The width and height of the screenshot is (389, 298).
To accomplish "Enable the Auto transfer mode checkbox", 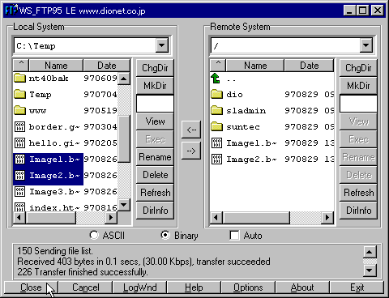I will point(234,235).
